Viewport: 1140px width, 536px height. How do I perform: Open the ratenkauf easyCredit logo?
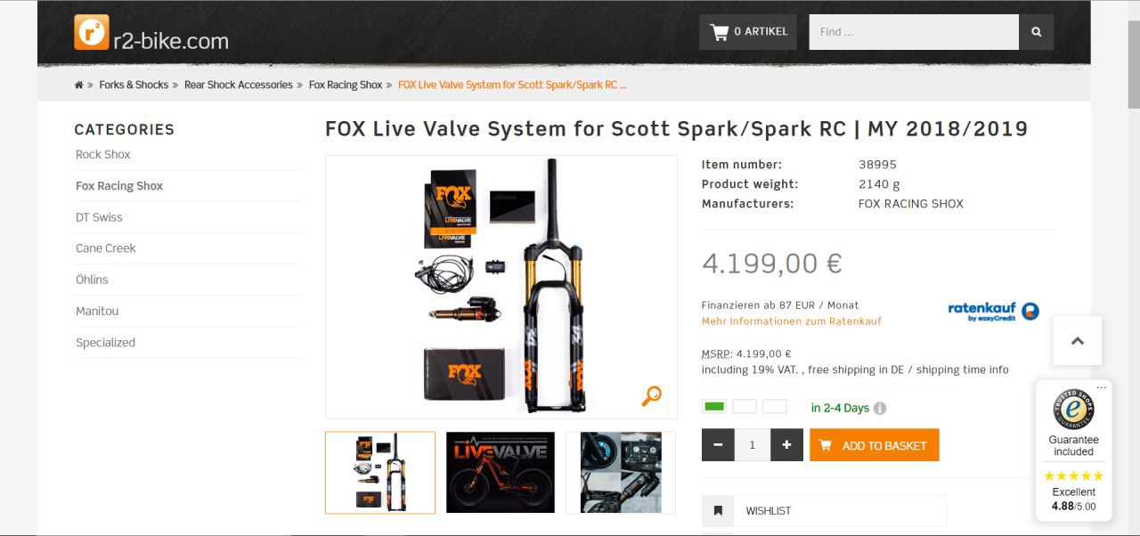pos(993,312)
